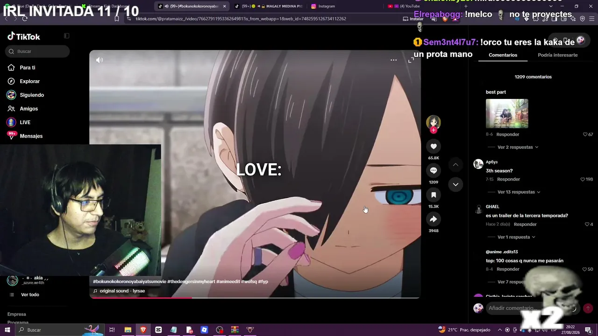This screenshot has height=336, width=598.
Task: Reply to GHAEL's comment
Action: pos(525,224)
